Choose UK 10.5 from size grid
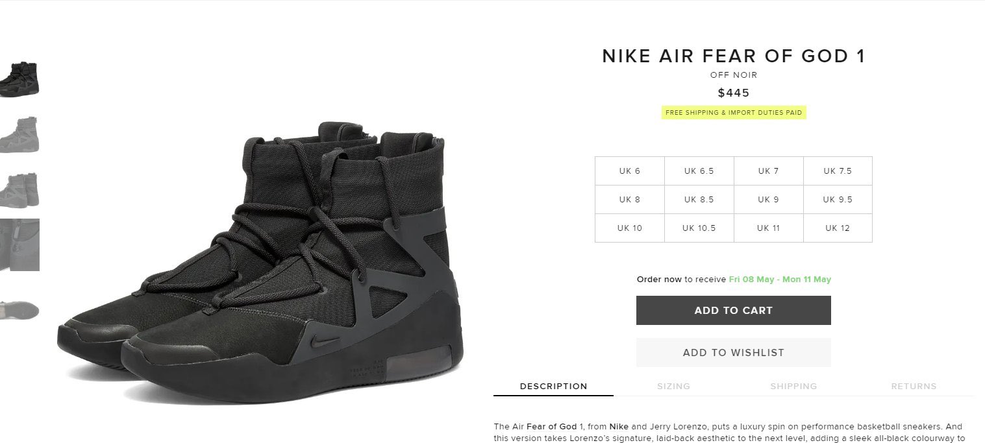 [699, 228]
